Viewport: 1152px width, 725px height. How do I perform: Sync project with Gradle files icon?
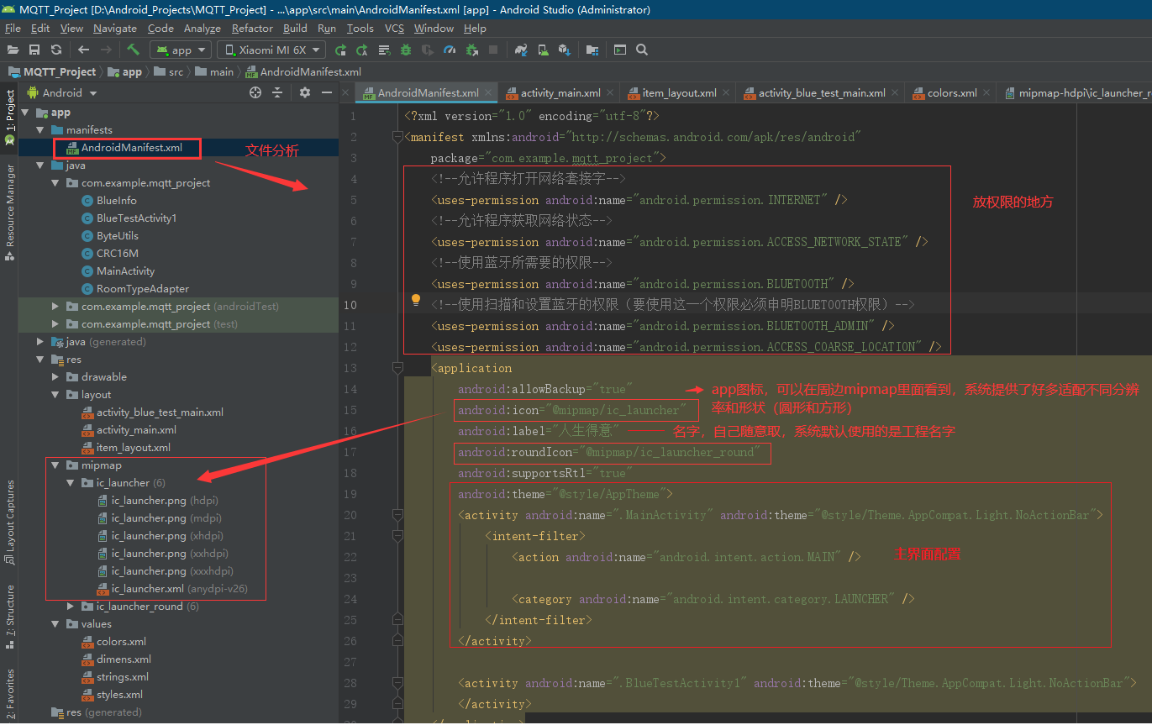pyautogui.click(x=521, y=50)
